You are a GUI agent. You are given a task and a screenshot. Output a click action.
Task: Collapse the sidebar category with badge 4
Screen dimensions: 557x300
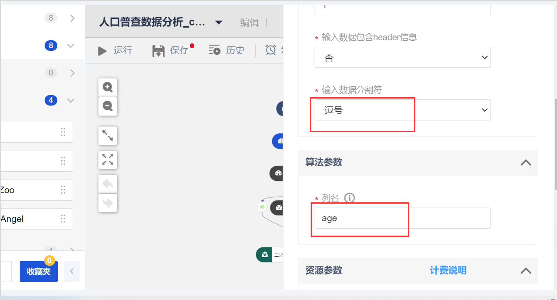(71, 100)
